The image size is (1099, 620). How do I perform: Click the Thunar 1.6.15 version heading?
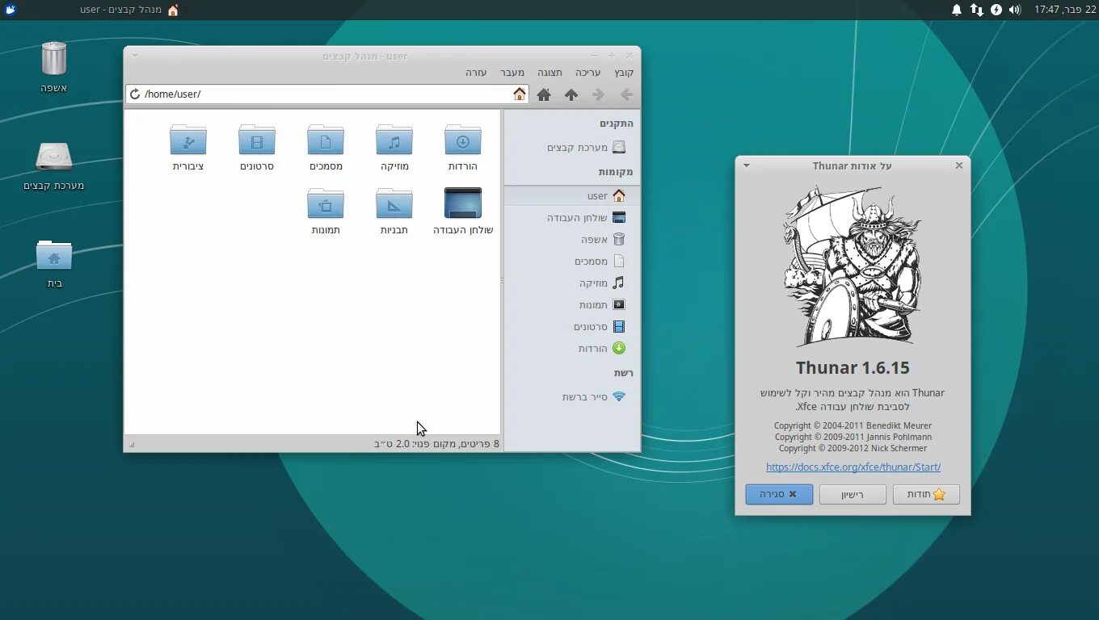(x=853, y=368)
